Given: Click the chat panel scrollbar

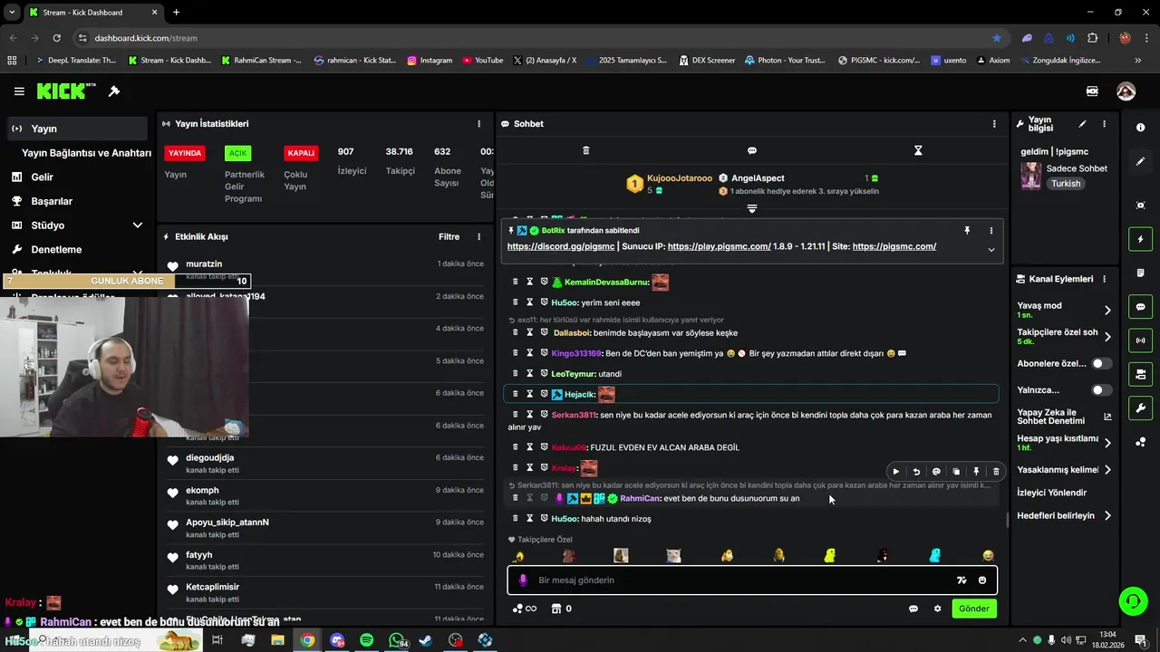Looking at the screenshot, I should pos(1008,520).
